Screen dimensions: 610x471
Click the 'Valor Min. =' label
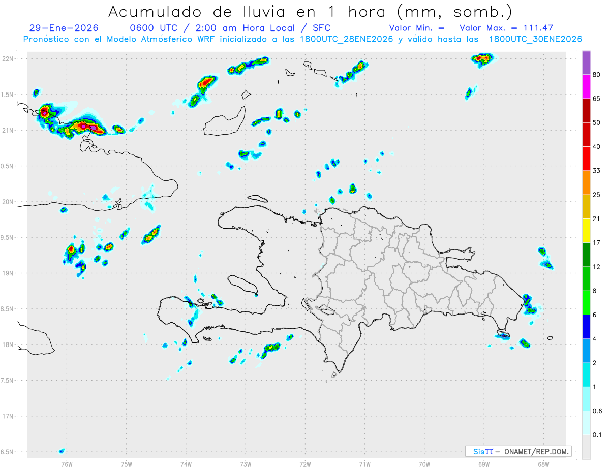[x=417, y=28]
